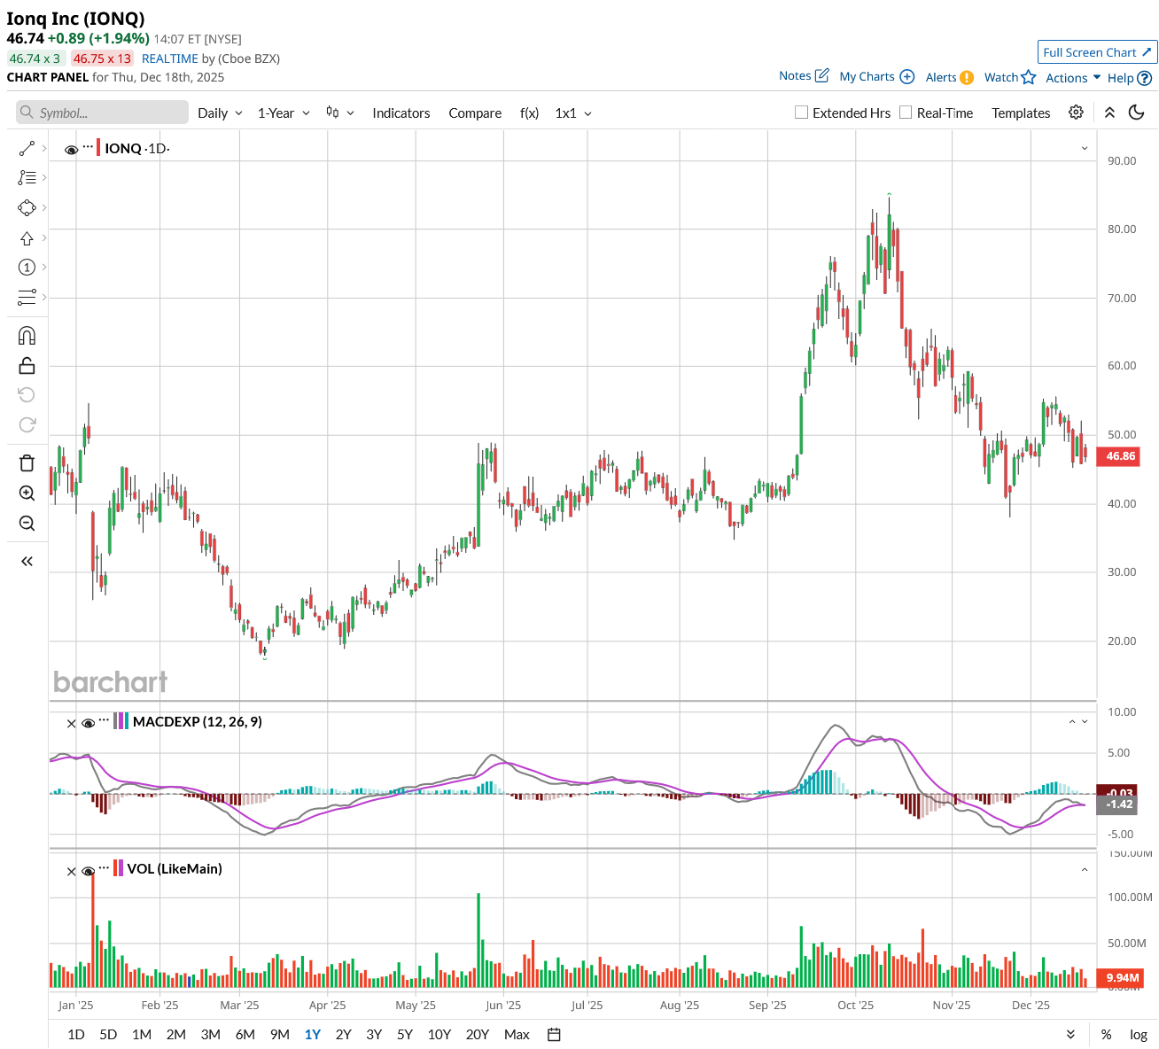Pick the up-arrow marker tool
Viewport: 1159px width, 1049px height.
click(x=27, y=237)
